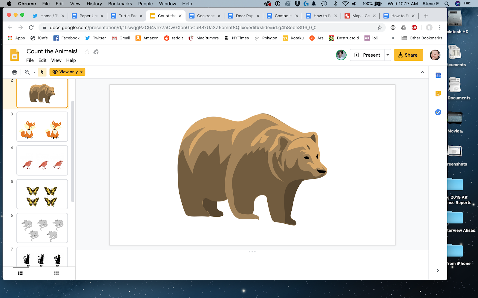Open the Twitter bookmark

[96, 38]
